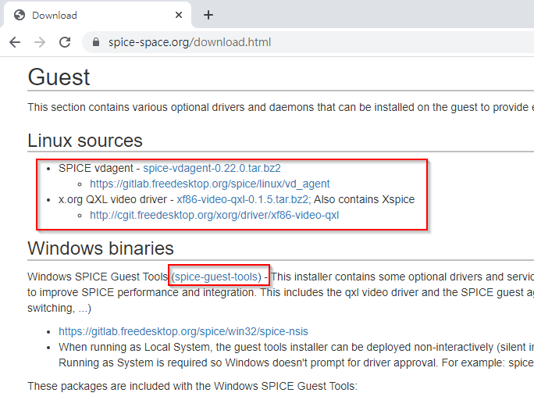Click 'Windows SPICE Guest Tools' text
The height and width of the screenshot is (400, 534).
click(x=98, y=277)
